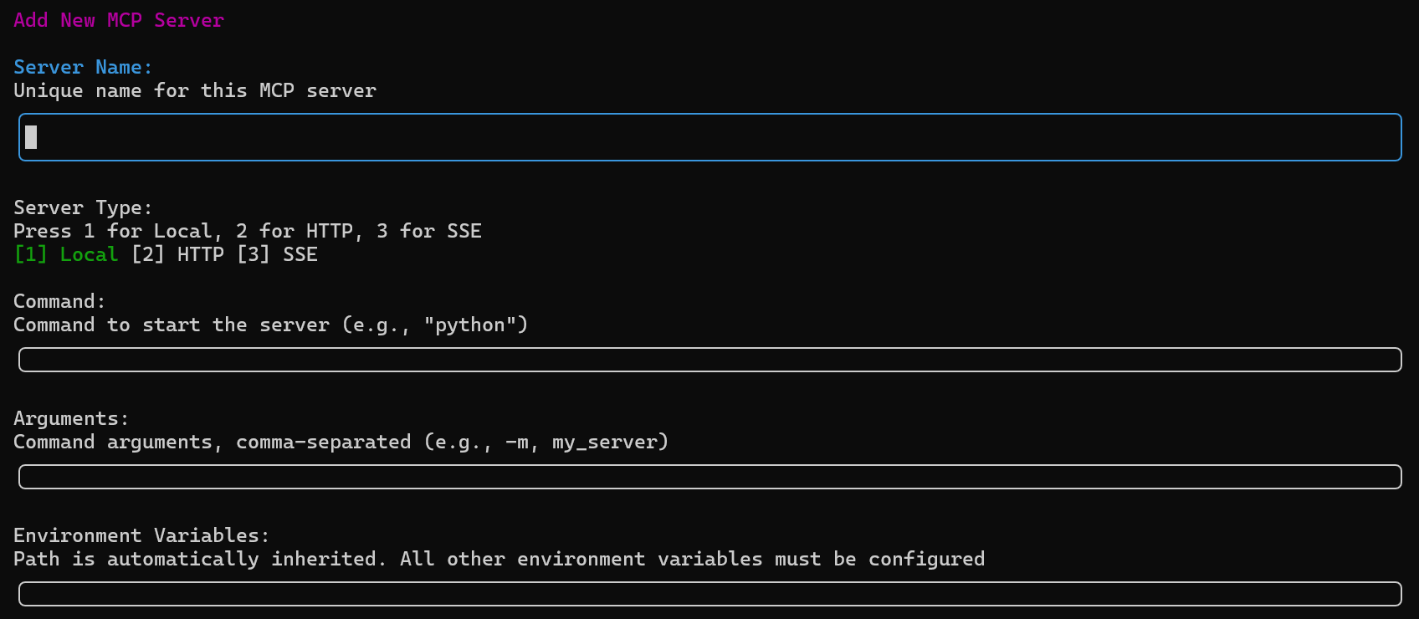Focus the Arguments input field
1419x619 pixels.
[x=709, y=477]
